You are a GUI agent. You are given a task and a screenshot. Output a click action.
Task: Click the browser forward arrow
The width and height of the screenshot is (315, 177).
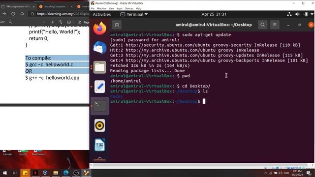pos(4,14)
